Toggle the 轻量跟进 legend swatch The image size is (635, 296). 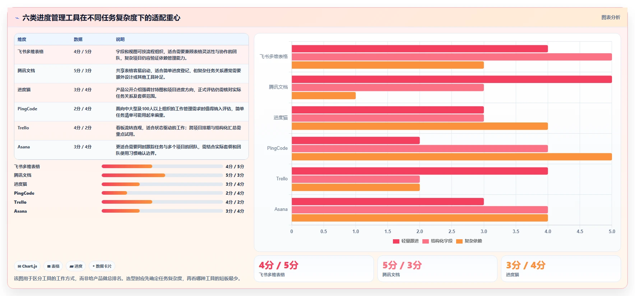[x=396, y=241]
